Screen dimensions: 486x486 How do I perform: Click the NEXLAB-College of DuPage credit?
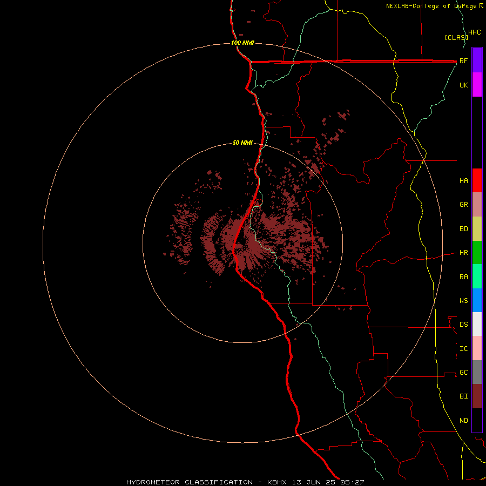tap(433, 6)
